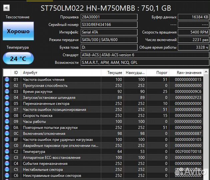Click the Буква тома field D:
210x180 pixels.
click(109, 47)
